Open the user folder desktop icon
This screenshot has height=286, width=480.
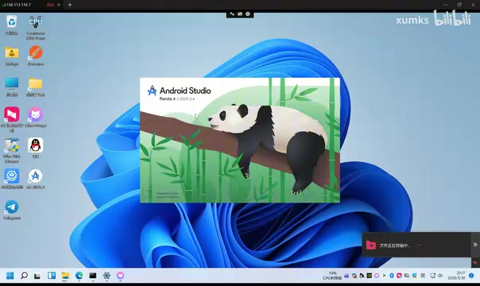[x=12, y=56]
